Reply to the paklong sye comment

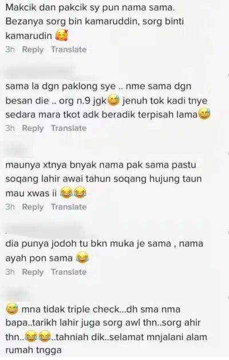(x=33, y=128)
